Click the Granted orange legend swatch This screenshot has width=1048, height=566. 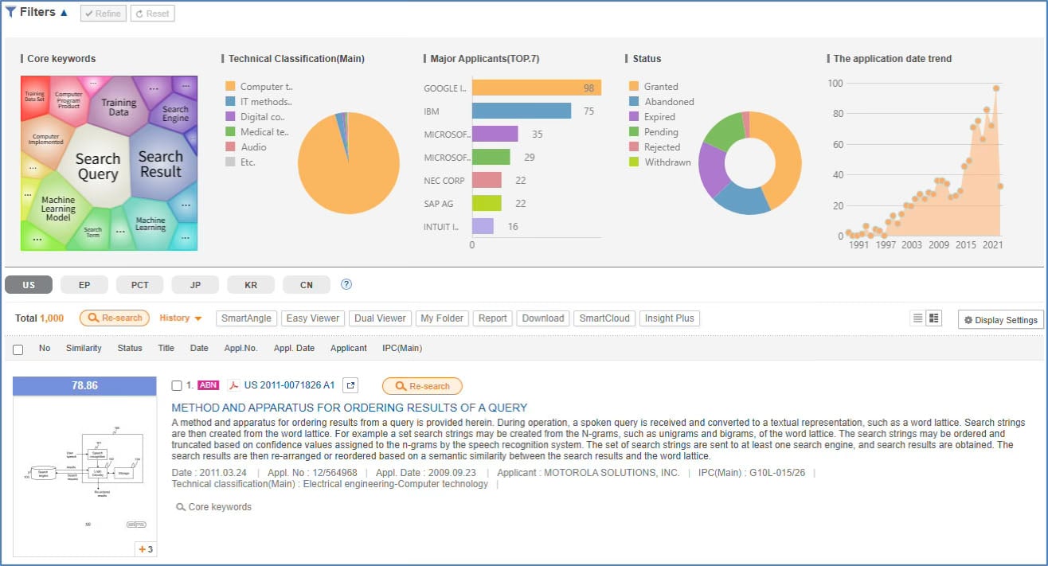634,86
